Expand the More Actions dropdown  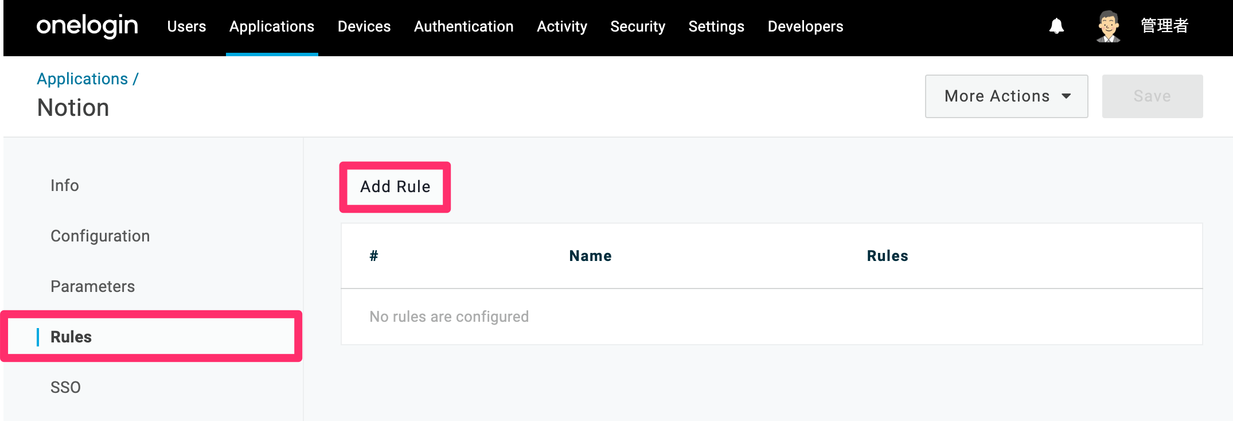coord(1006,96)
